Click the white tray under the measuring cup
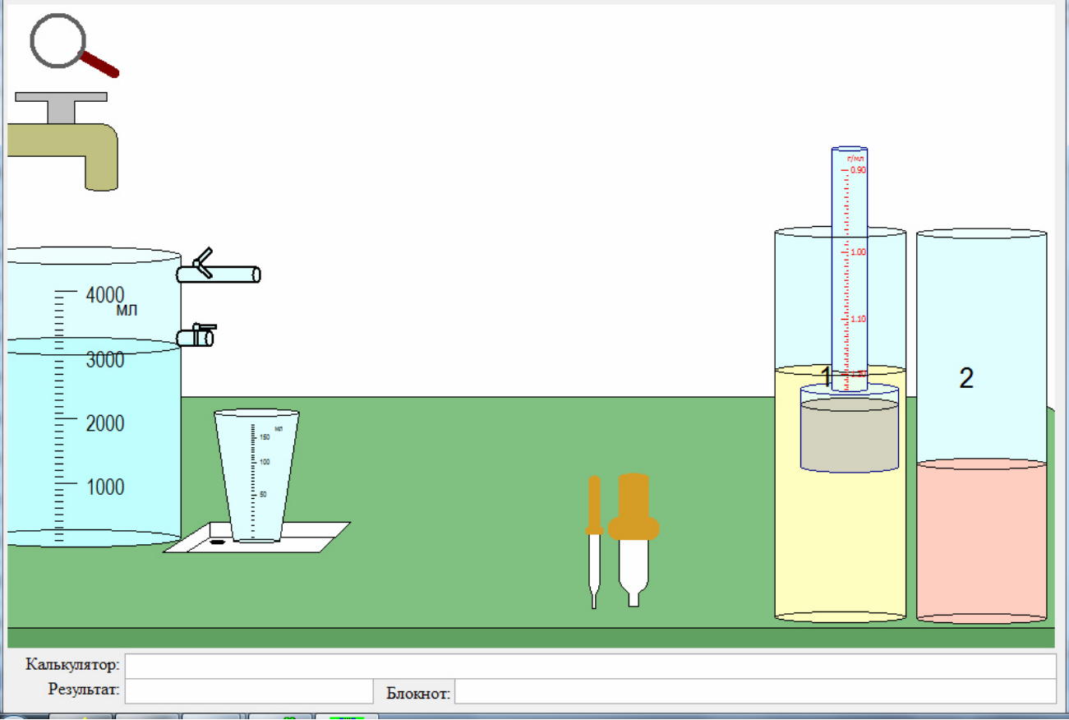 [x=257, y=538]
